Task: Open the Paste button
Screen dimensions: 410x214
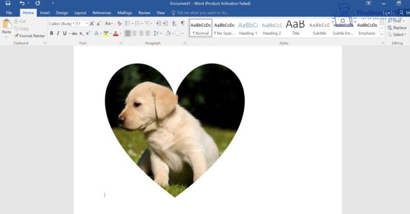Action: [x=6, y=28]
